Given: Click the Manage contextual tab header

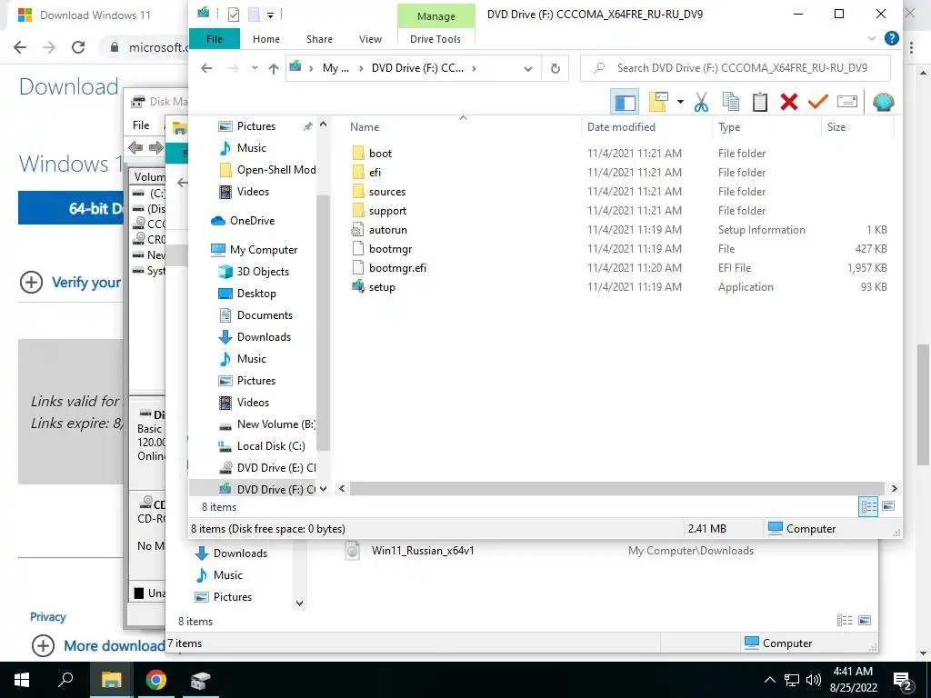Looking at the screenshot, I should click(435, 16).
